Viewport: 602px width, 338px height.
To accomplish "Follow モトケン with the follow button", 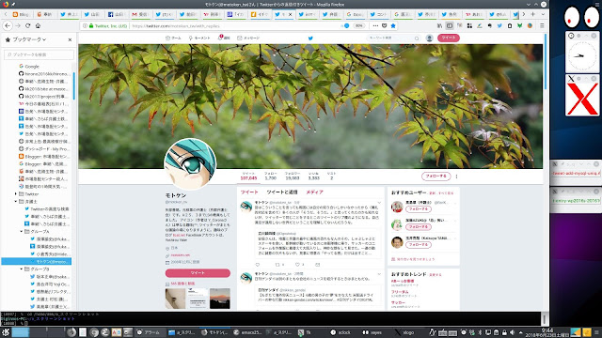I will (436, 177).
